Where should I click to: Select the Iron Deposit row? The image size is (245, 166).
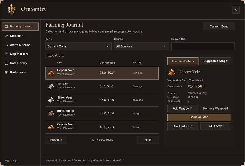point(102,114)
